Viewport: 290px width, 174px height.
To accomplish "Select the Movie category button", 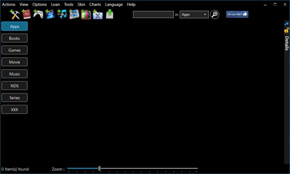I will coord(14,62).
